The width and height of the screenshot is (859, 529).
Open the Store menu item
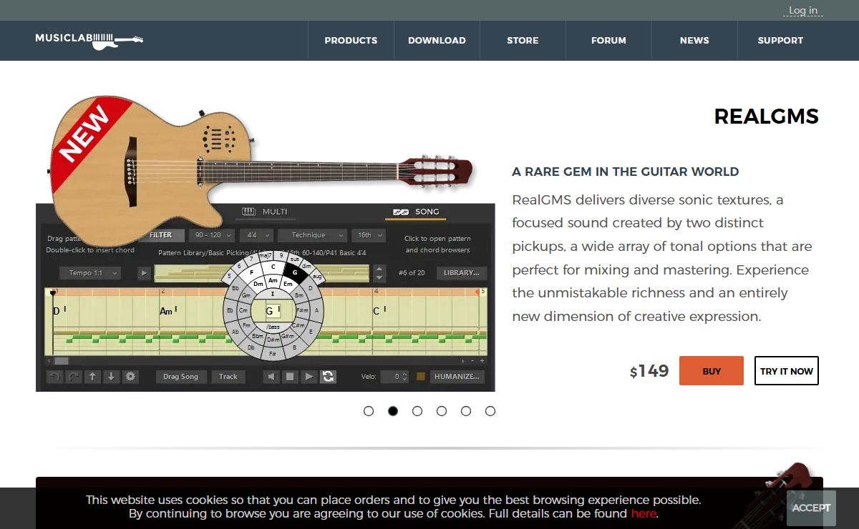pos(523,41)
